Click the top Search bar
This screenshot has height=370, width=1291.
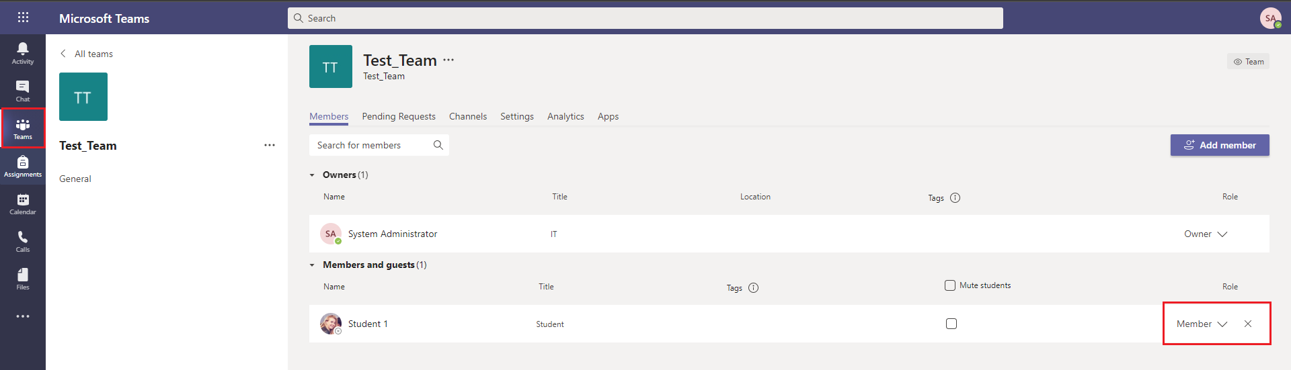[x=645, y=18]
